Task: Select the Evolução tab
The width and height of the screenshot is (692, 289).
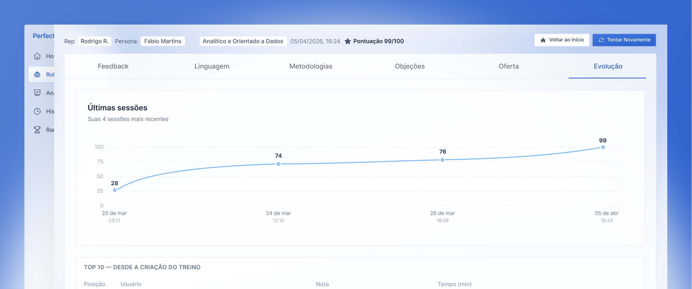Action: click(x=608, y=66)
